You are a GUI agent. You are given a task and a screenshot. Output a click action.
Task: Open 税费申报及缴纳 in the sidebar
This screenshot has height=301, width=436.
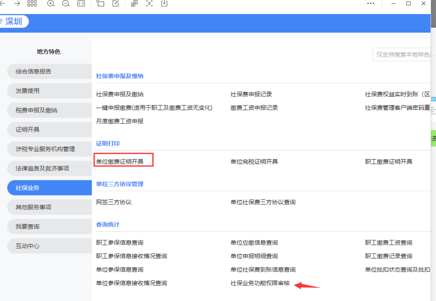(x=49, y=110)
